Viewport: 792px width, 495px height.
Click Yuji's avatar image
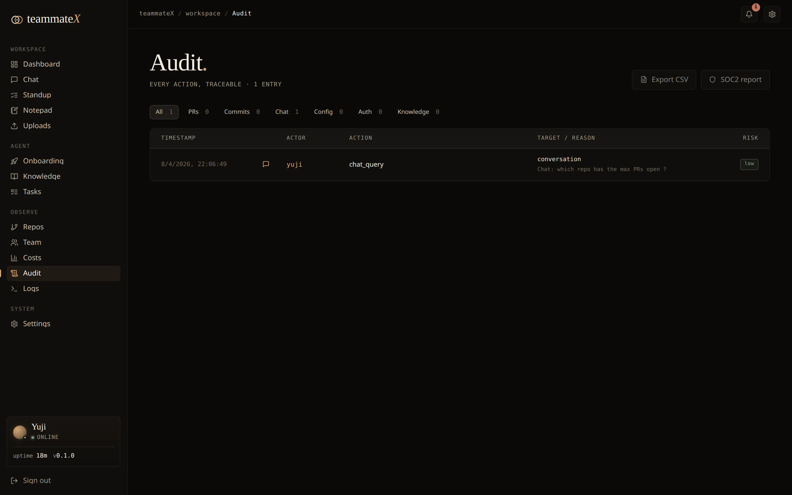[x=20, y=432]
